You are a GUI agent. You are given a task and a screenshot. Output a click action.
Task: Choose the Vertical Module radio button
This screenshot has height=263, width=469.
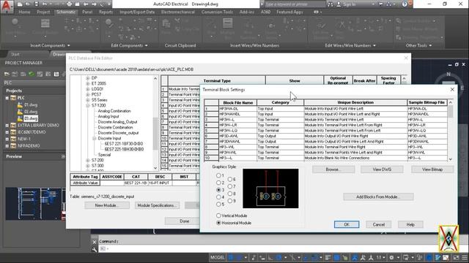[218, 216]
